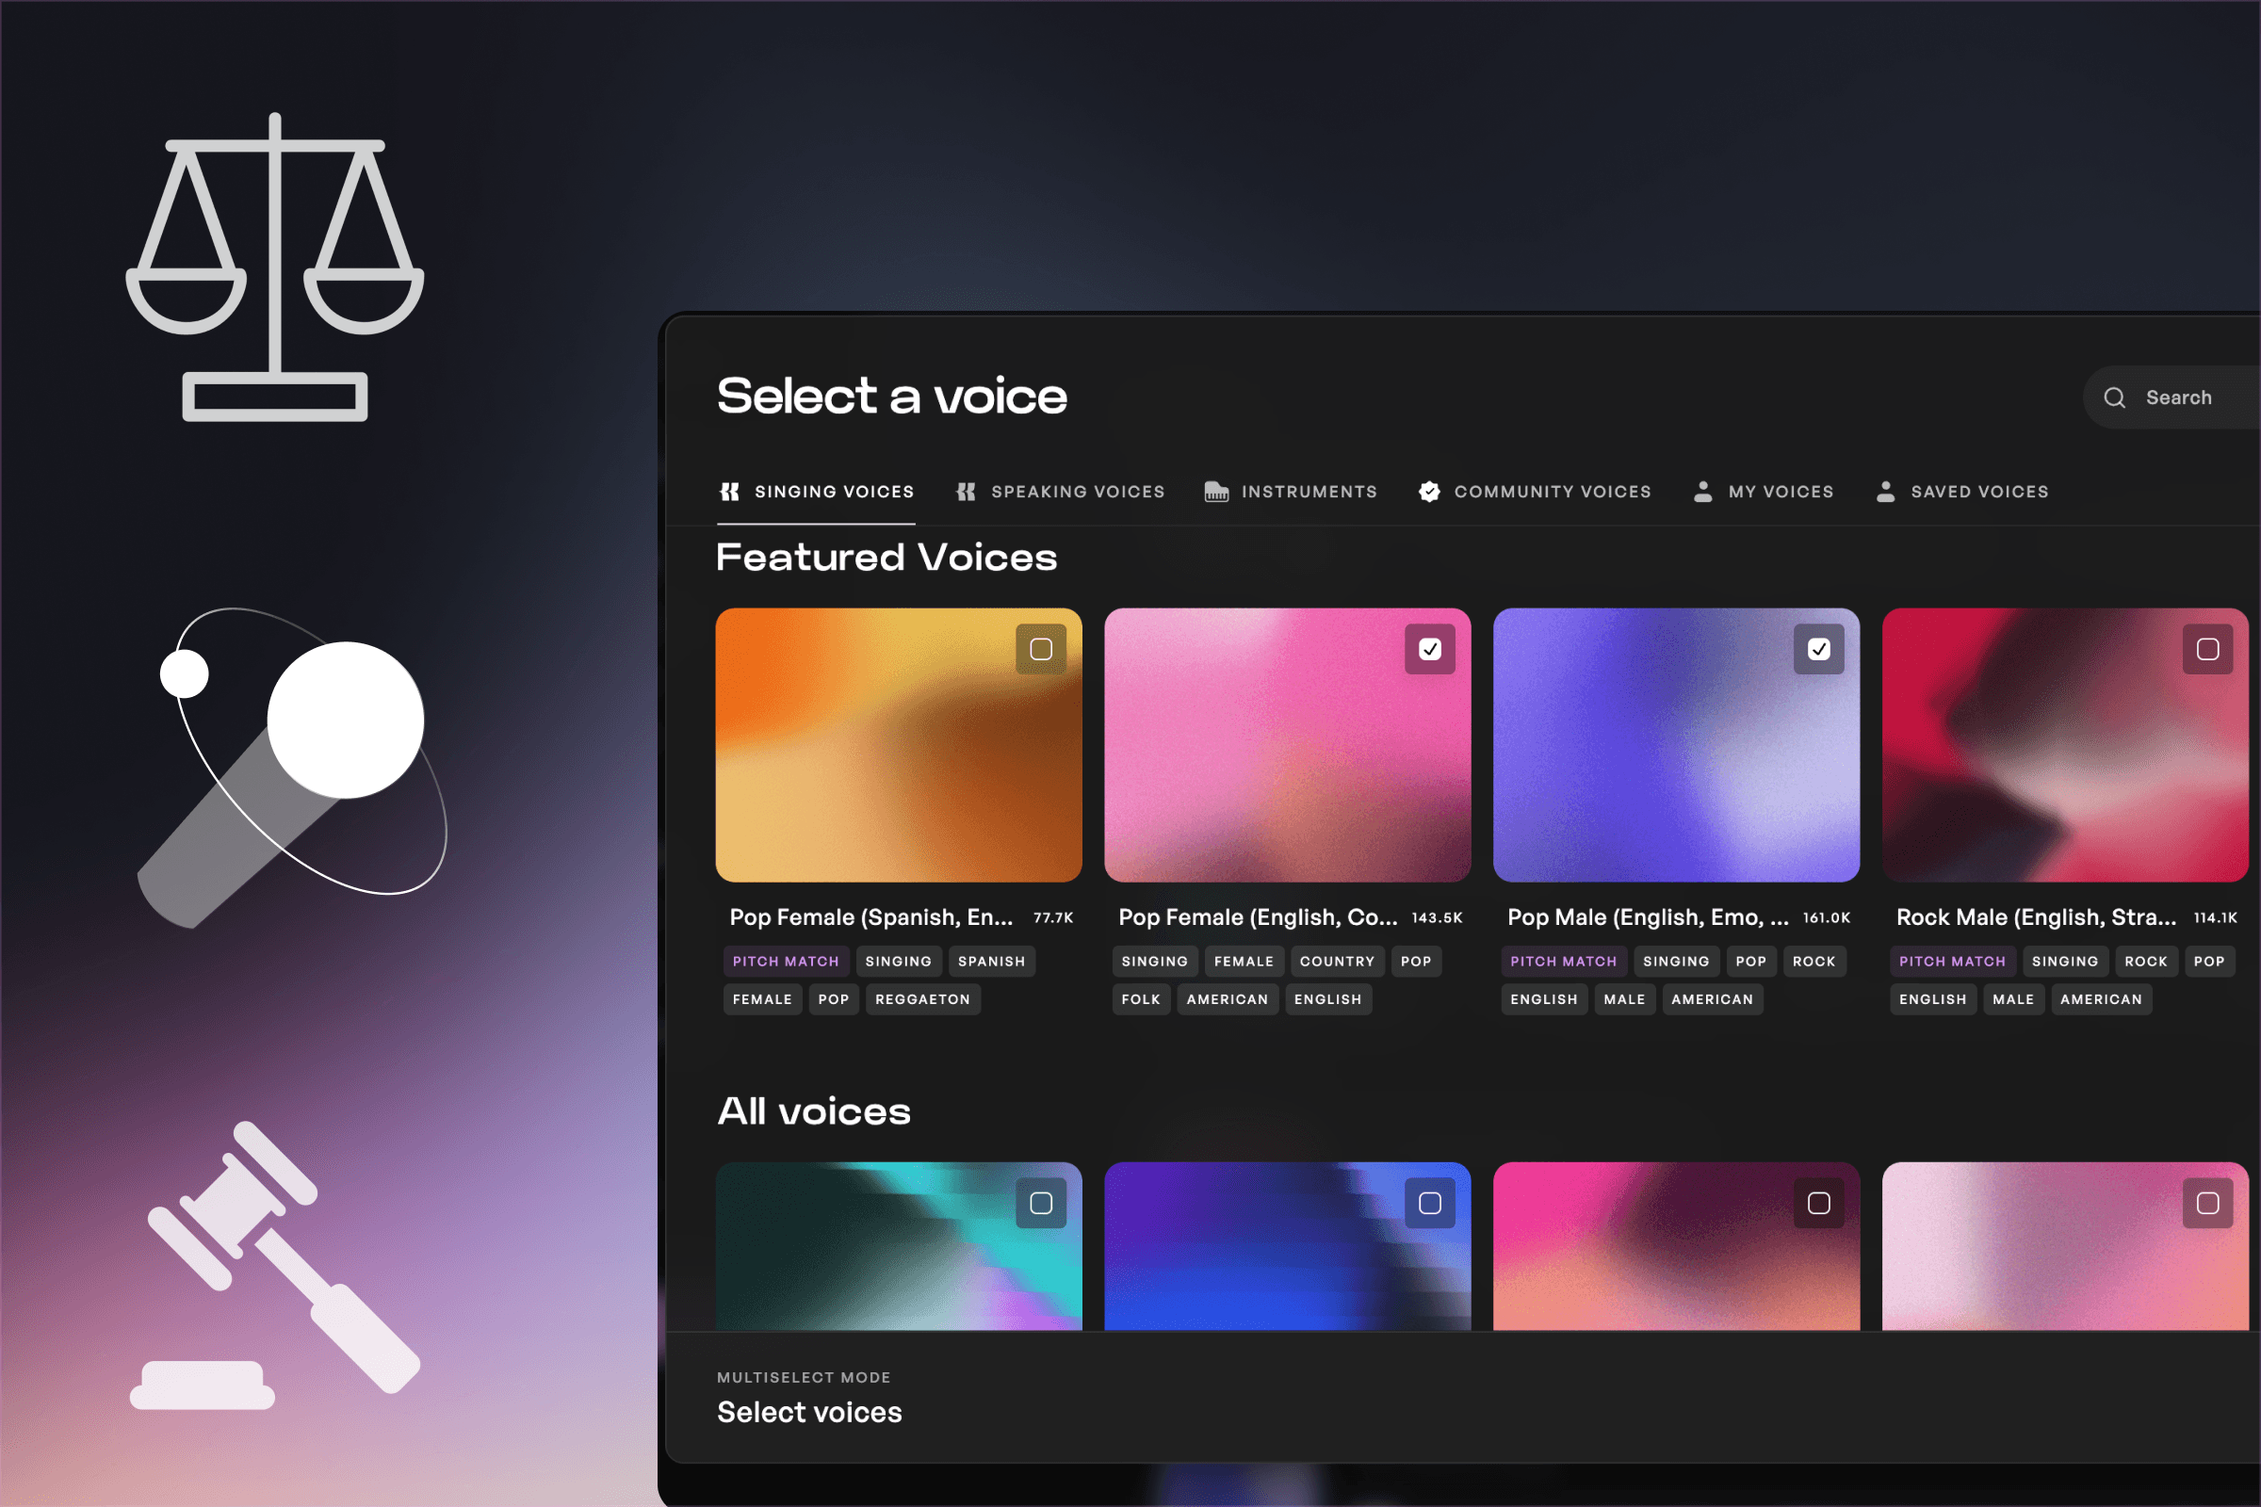Click Female tag on Pop Female Spanish card
Viewport: 2261px width, 1507px height.
coord(762,1000)
